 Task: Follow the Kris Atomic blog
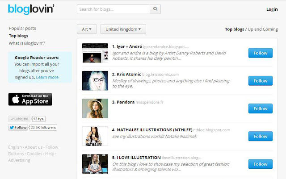tap(260, 81)
